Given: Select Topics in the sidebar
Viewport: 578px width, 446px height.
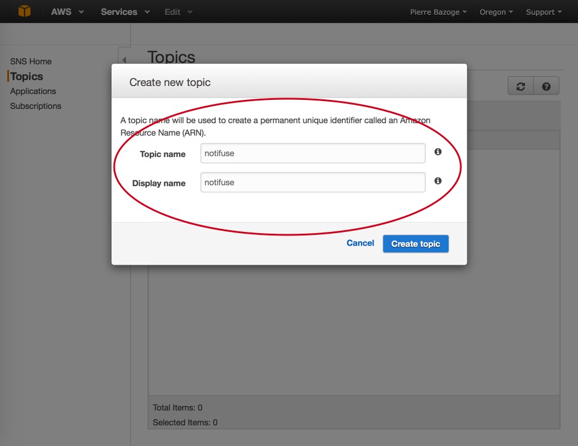Looking at the screenshot, I should pos(27,76).
